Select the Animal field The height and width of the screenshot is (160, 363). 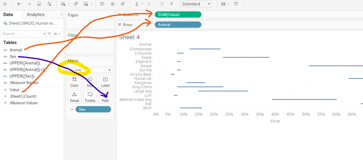(15, 50)
